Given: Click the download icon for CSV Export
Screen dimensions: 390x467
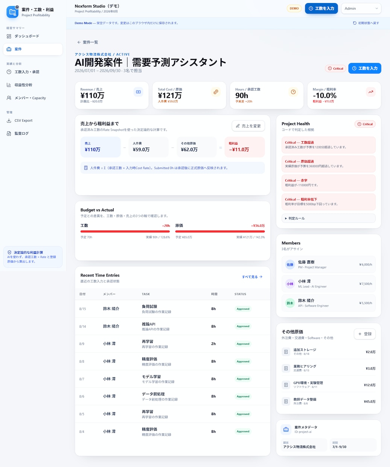Looking at the screenshot, I should [x=9, y=121].
